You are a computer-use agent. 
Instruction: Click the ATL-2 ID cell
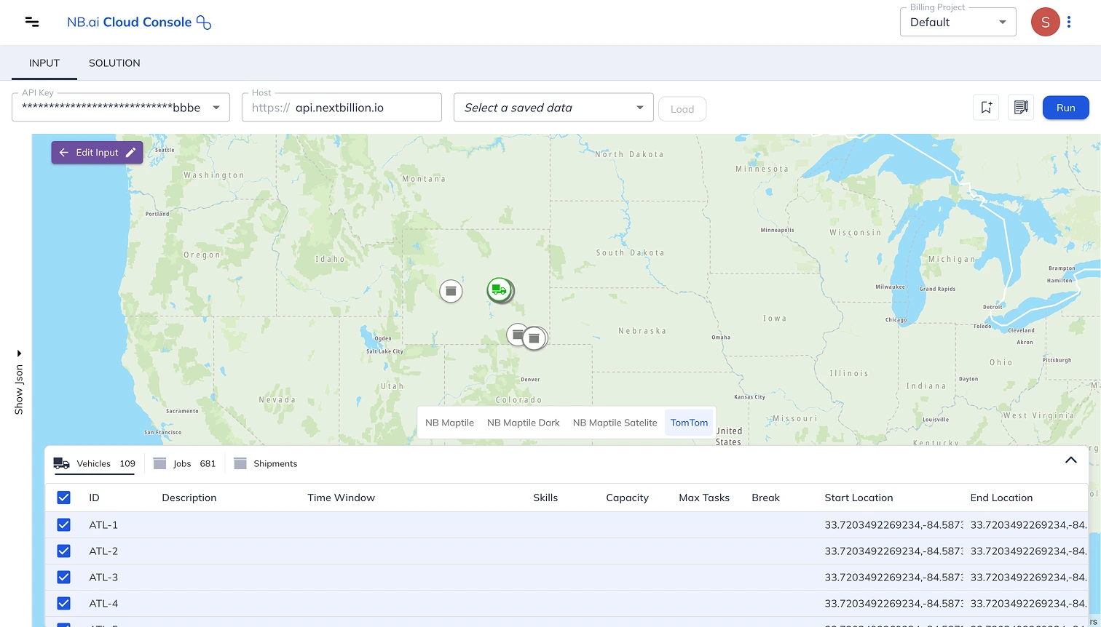click(x=103, y=551)
